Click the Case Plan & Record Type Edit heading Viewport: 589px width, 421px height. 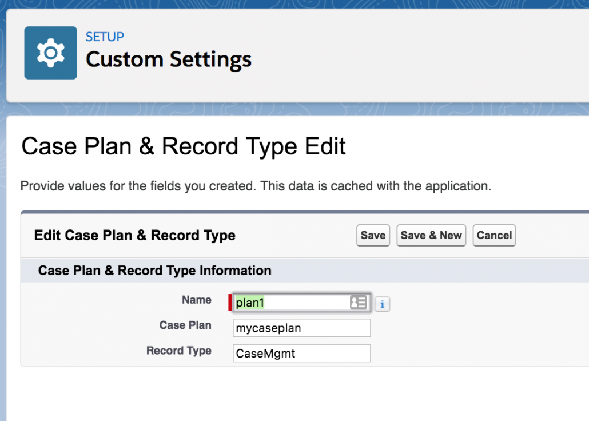[184, 146]
